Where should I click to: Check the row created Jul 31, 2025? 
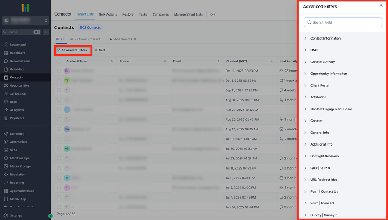click(59, 139)
